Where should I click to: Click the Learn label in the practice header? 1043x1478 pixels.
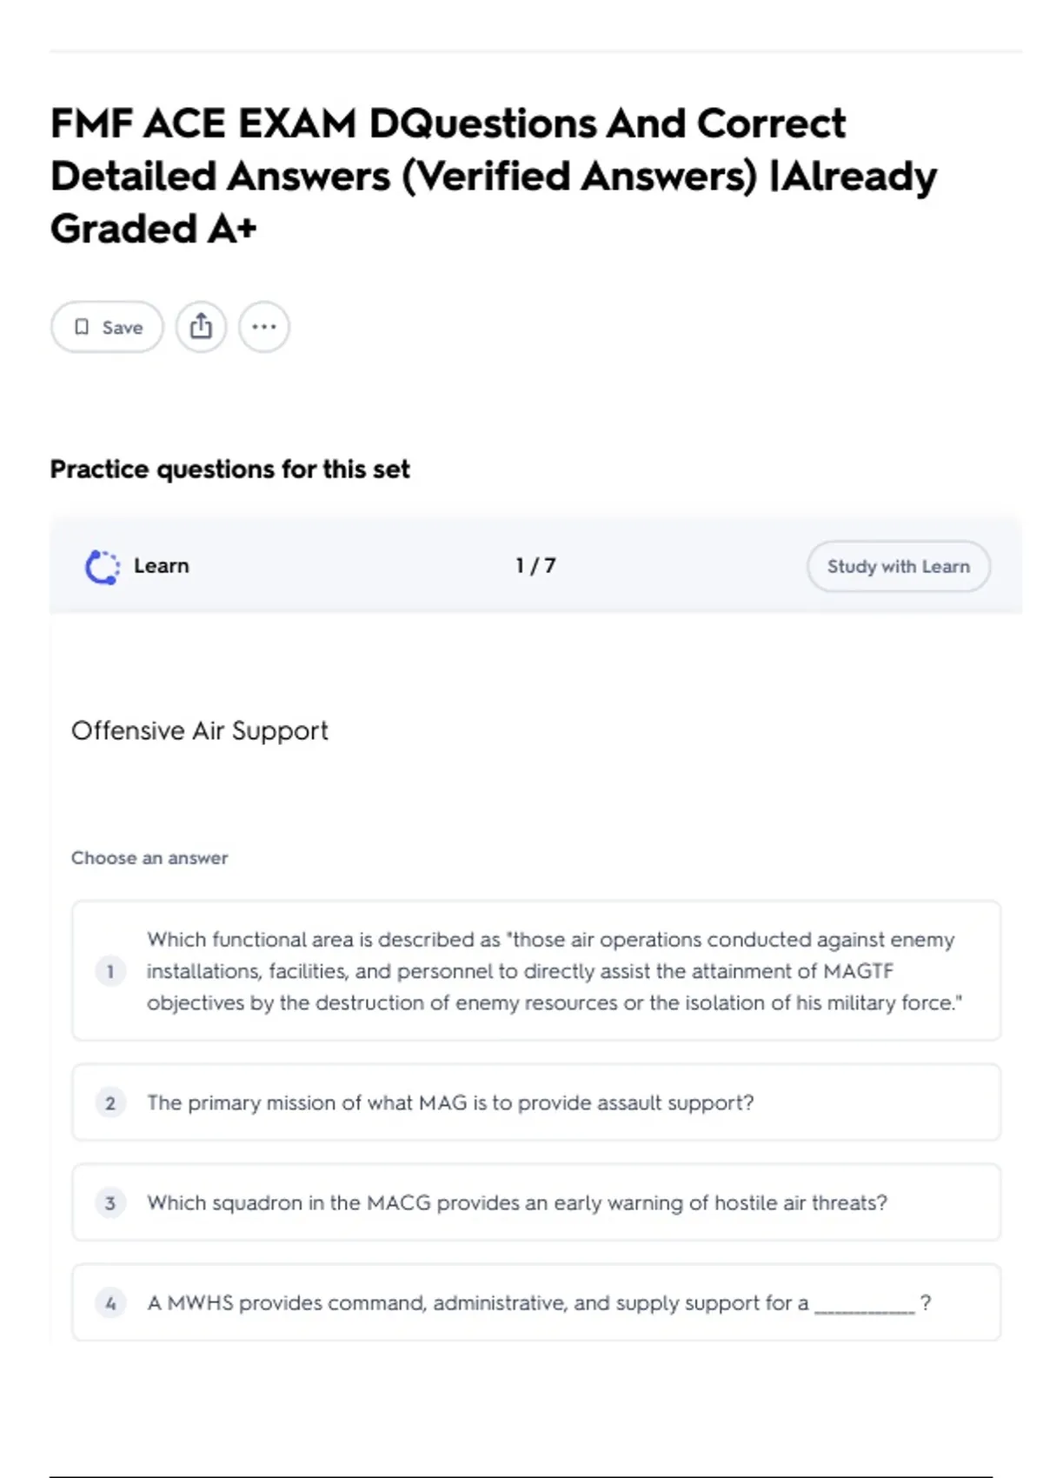[162, 566]
